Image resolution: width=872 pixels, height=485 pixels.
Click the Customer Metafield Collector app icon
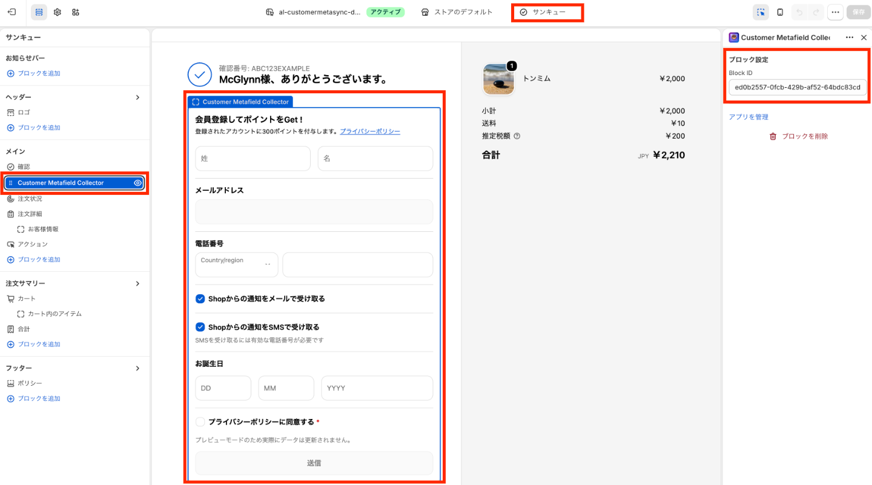[734, 38]
